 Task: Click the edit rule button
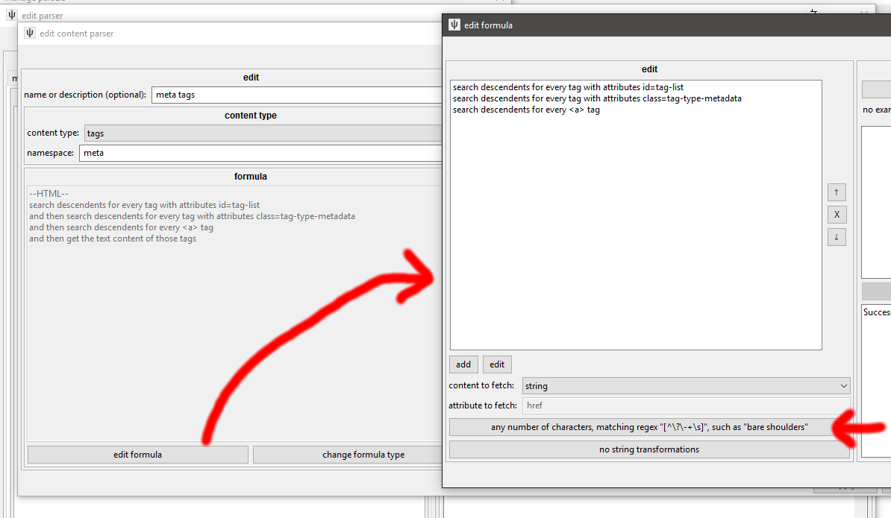pos(497,364)
